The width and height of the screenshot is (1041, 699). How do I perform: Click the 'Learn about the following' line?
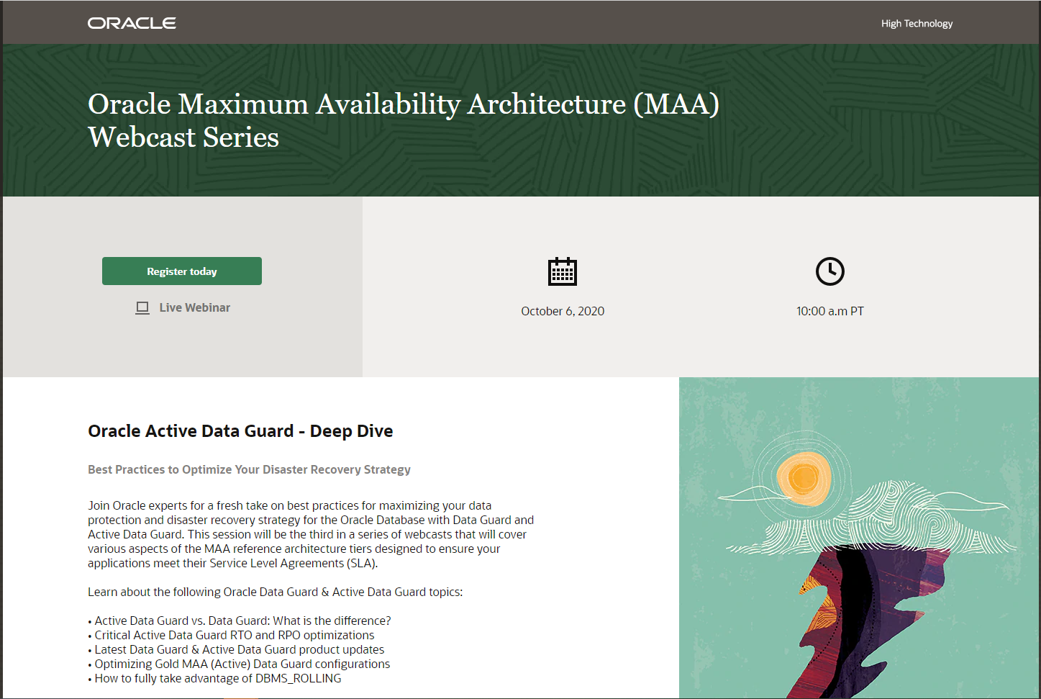tap(276, 592)
